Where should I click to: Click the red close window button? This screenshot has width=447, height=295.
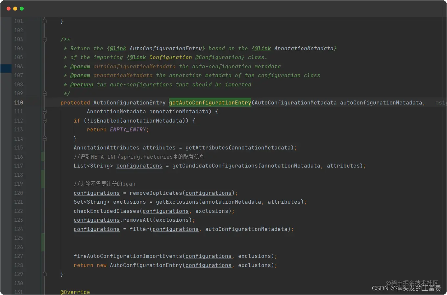9,9
